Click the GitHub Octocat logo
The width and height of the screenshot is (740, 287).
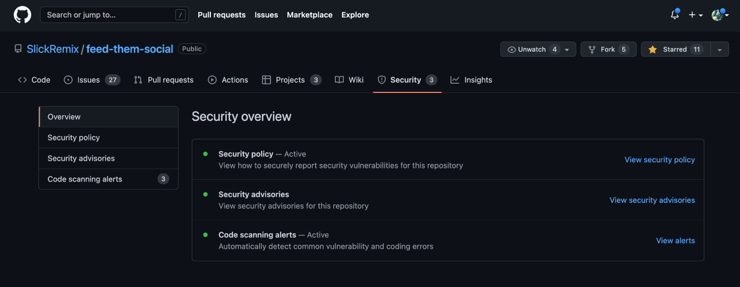coord(23,15)
